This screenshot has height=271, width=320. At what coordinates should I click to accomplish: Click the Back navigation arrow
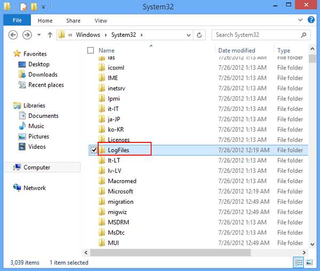[13, 35]
